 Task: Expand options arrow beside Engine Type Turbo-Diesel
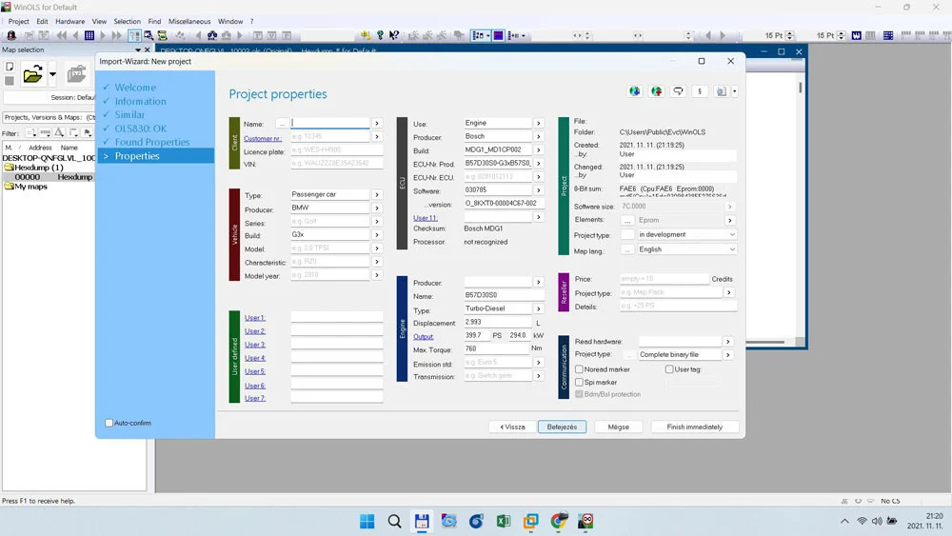(x=539, y=309)
